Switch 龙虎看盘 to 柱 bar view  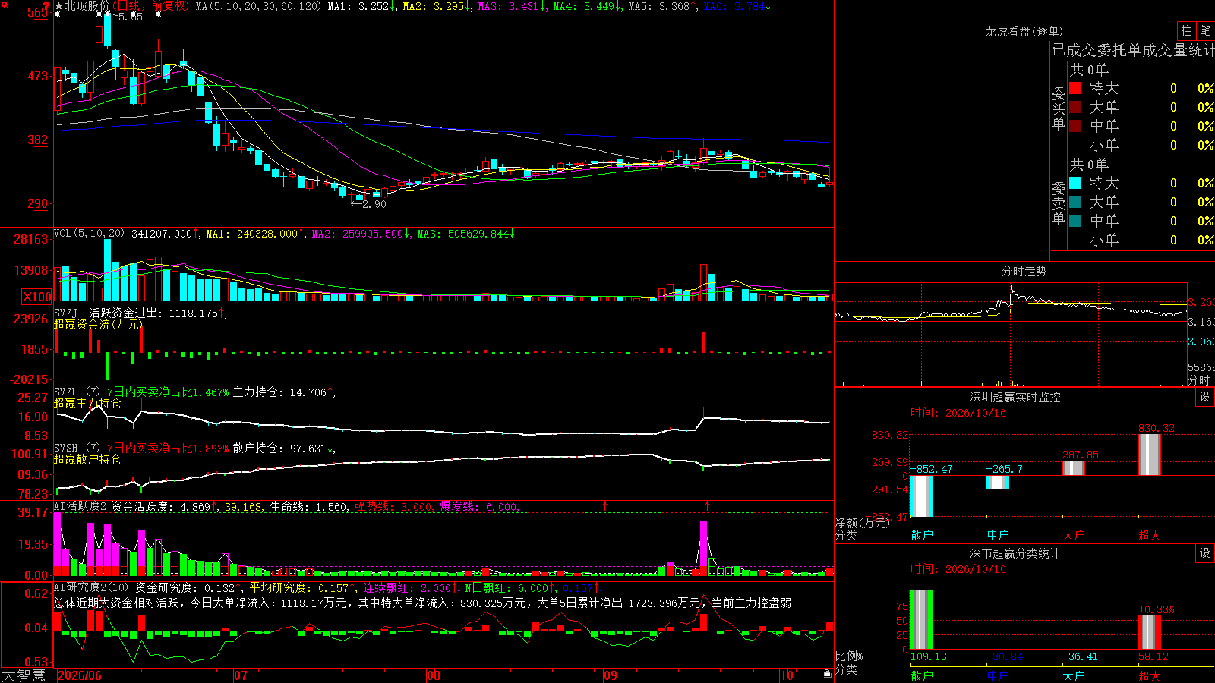[x=1186, y=31]
